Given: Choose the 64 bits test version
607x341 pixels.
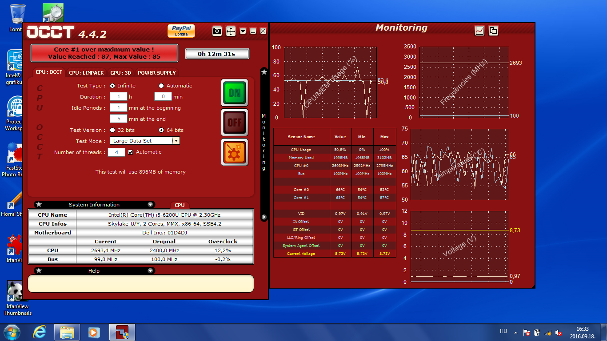Looking at the screenshot, I should [x=161, y=130].
